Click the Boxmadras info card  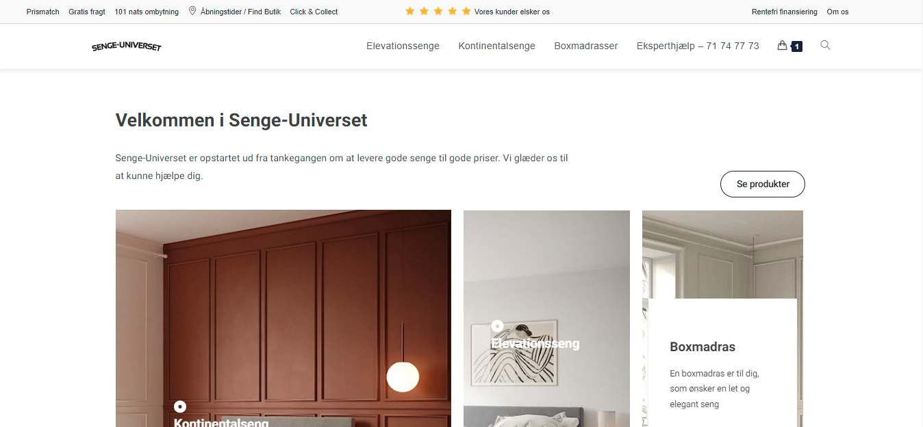pyautogui.click(x=722, y=363)
